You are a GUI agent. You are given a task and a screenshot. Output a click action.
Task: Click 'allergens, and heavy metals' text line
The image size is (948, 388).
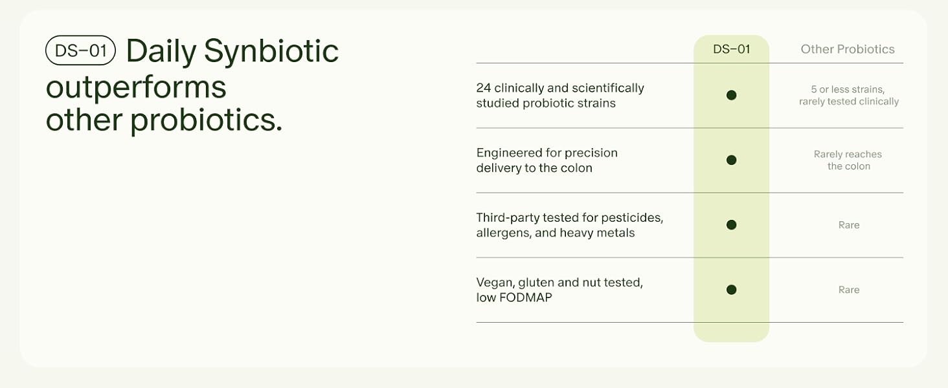(555, 233)
